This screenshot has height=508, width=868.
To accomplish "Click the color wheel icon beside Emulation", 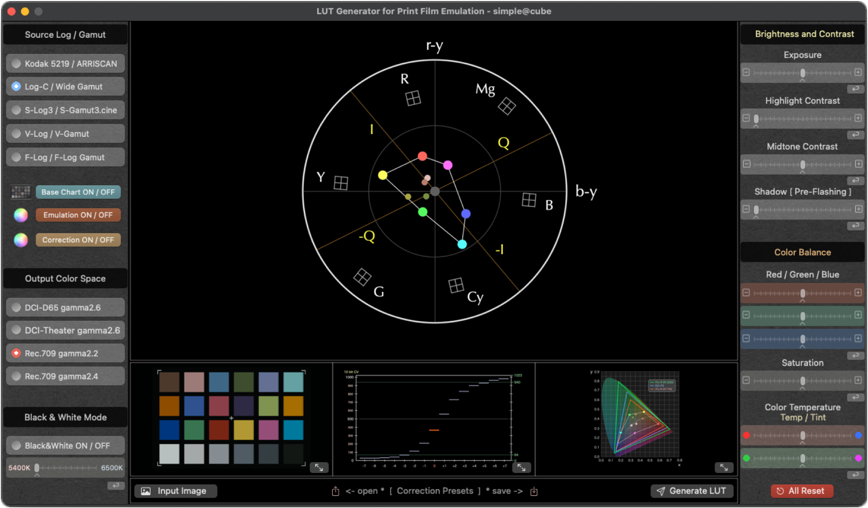I will pos(20,215).
